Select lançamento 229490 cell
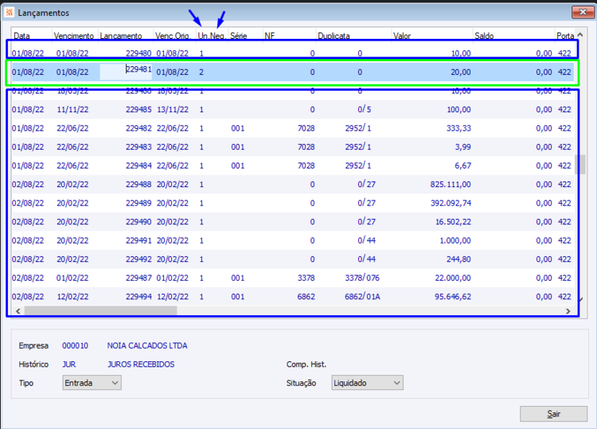Viewport: 597px width, 429px height. [139, 221]
